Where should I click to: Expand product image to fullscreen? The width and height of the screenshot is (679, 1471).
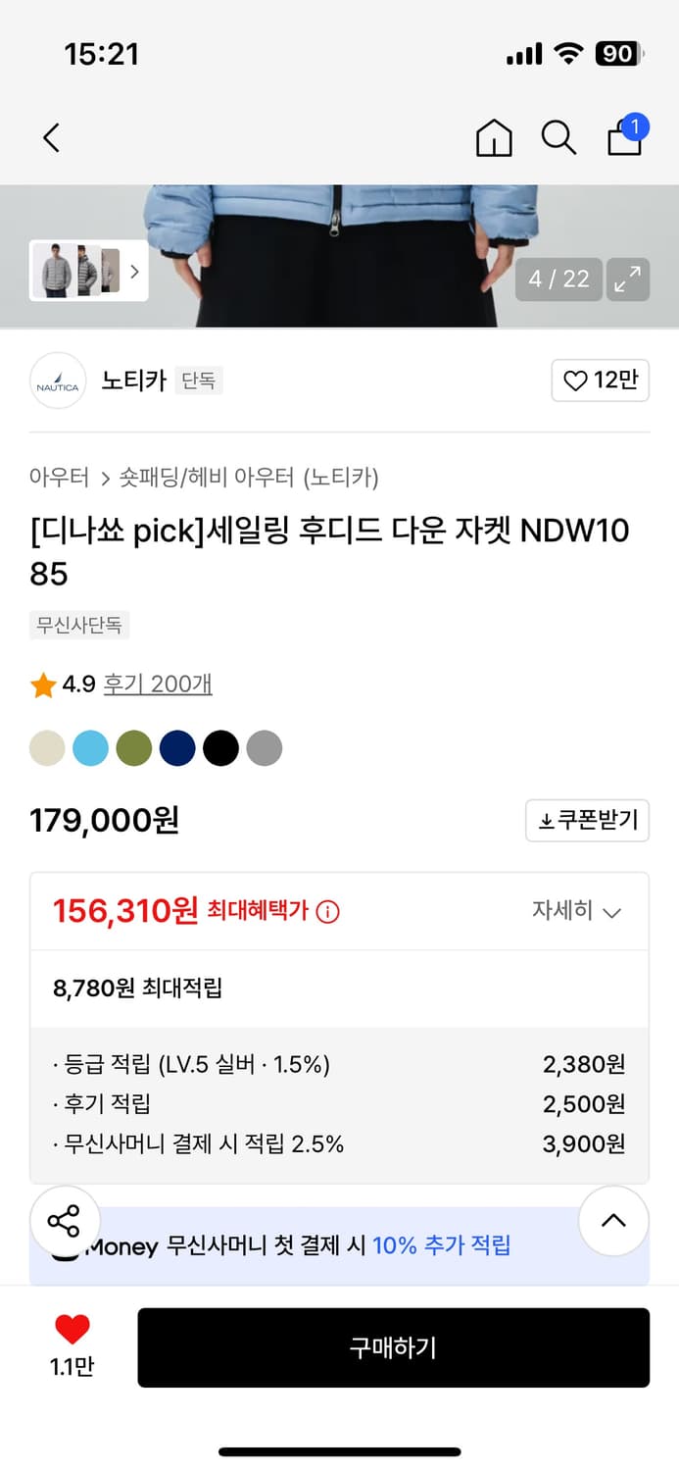627,279
